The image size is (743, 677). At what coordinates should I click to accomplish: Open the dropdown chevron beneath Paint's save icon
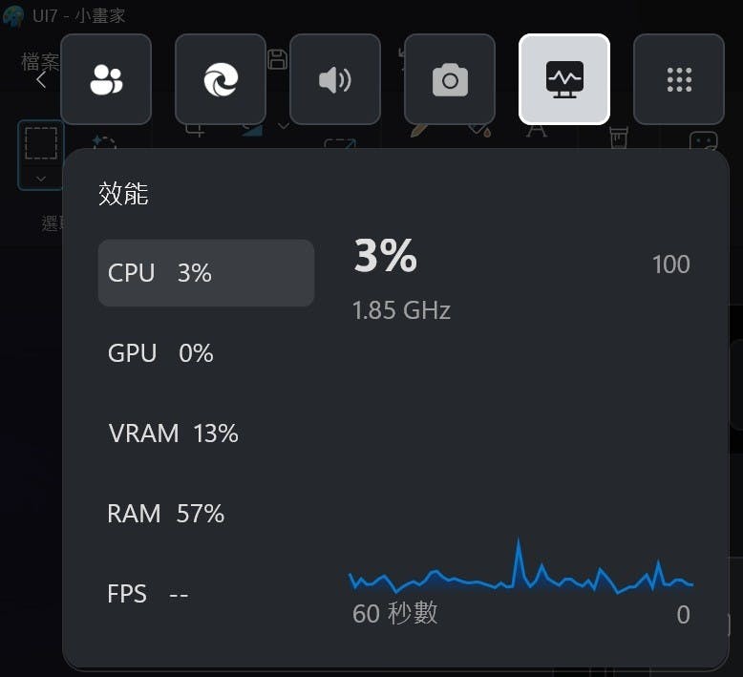coord(284,125)
